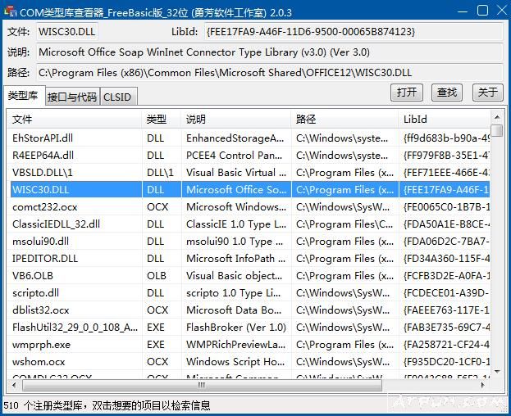Select the ClassicIEDLL_32.dll row

pos(249,224)
